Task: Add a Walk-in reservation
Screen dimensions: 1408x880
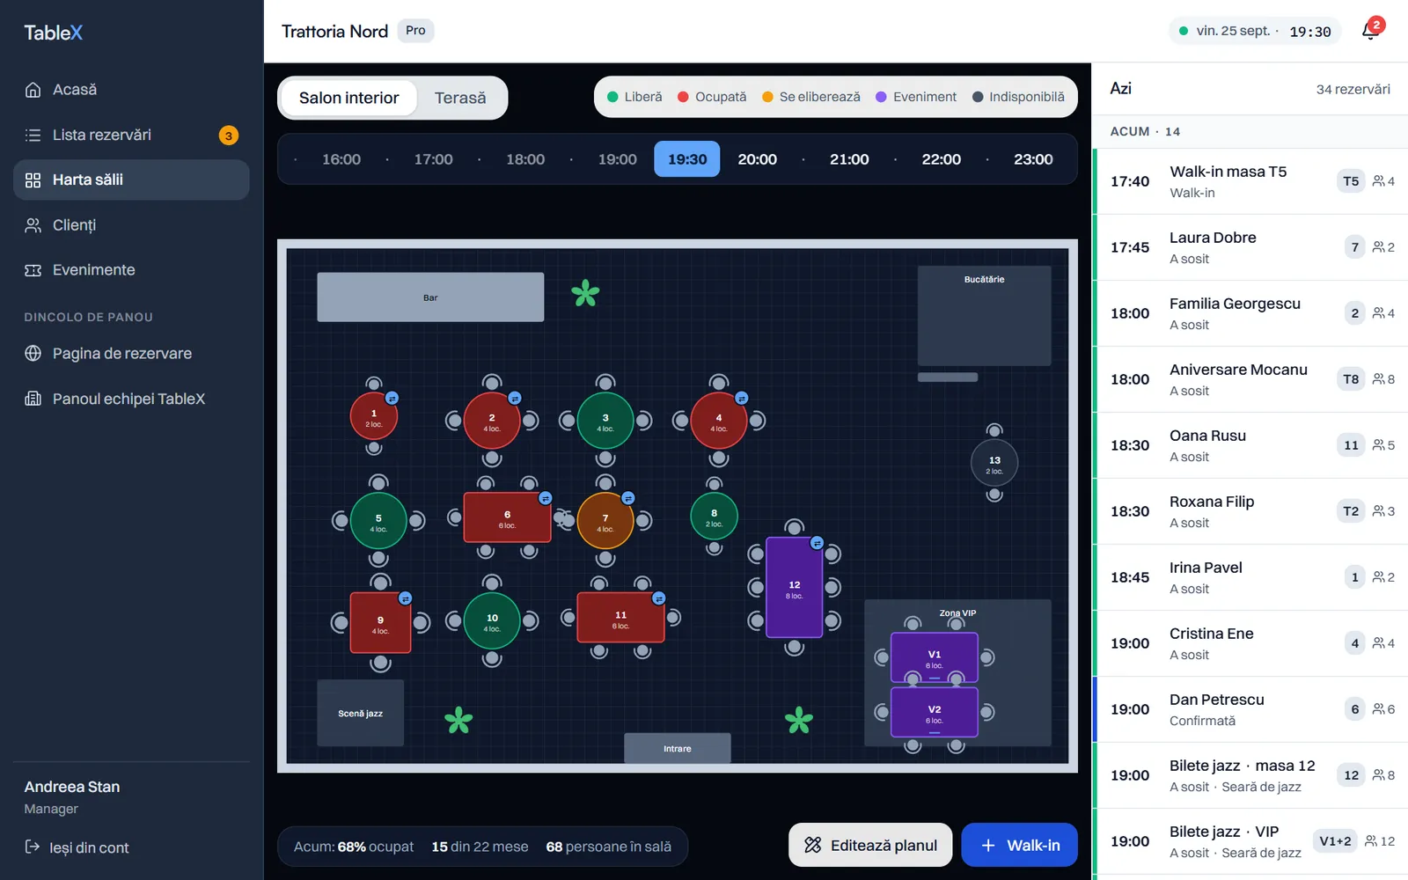Action: click(x=1019, y=845)
